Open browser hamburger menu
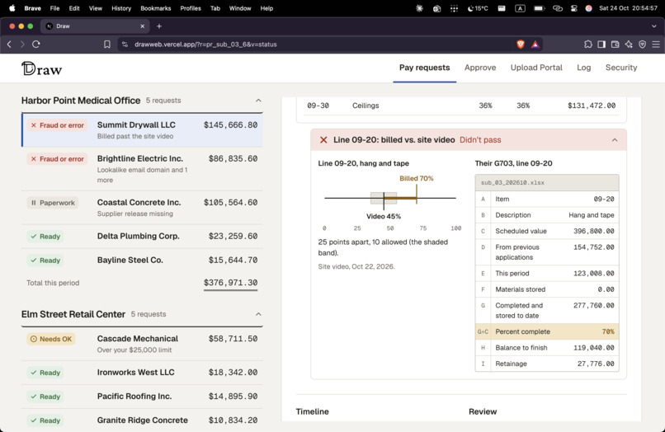665x432 pixels. pos(656,44)
